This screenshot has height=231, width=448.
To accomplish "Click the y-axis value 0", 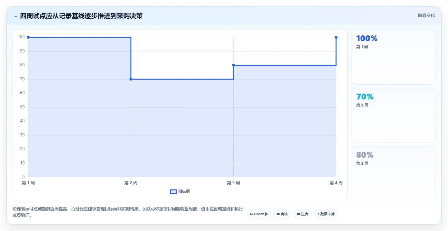I will [x=24, y=177].
